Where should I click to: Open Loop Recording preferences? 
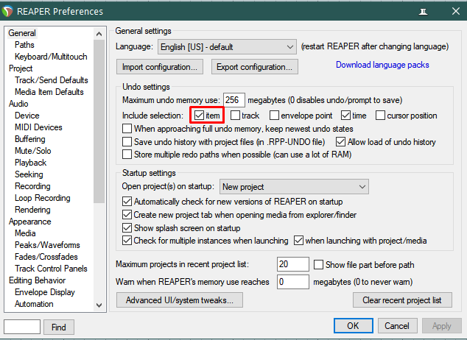click(43, 198)
